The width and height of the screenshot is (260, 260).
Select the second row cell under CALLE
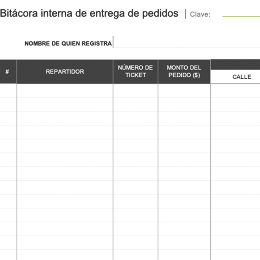click(x=235, y=105)
